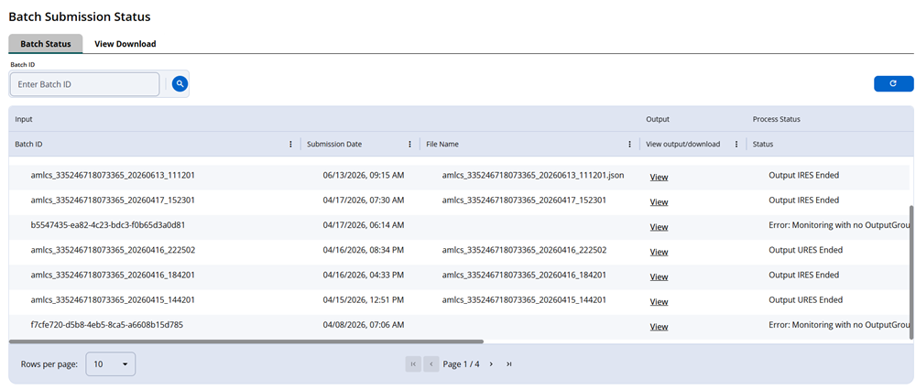Click date 06/13/2026, 09:15 AM
Viewport: 916px width, 390px height.
364,175
